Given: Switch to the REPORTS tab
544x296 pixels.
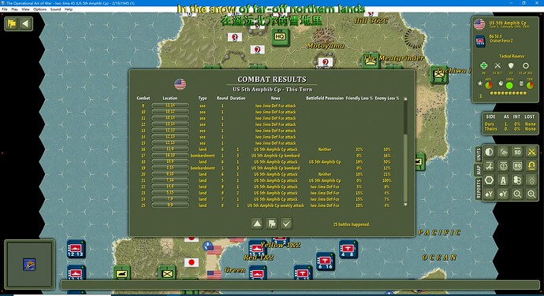Looking at the screenshot, I should coord(479,189).
